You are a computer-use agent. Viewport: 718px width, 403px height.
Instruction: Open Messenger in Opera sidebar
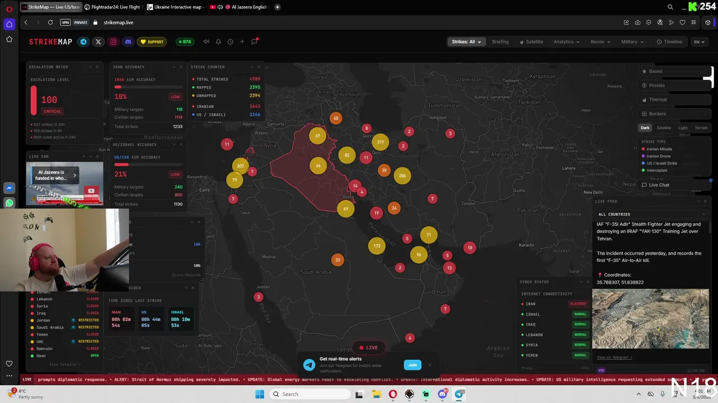9,189
